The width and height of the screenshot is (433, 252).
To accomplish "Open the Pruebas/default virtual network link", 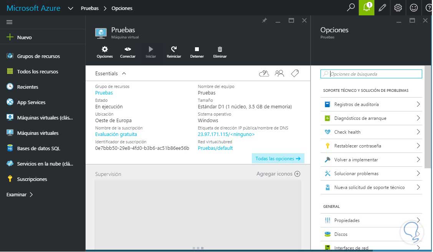I will tap(215, 148).
